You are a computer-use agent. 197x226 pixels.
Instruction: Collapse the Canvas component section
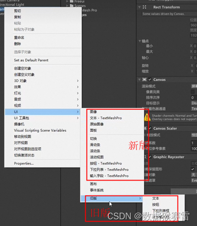(x=139, y=79)
